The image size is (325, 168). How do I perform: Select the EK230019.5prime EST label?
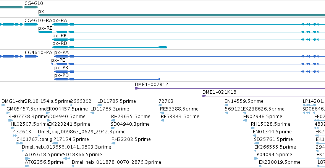pyautogui.click(x=280, y=162)
